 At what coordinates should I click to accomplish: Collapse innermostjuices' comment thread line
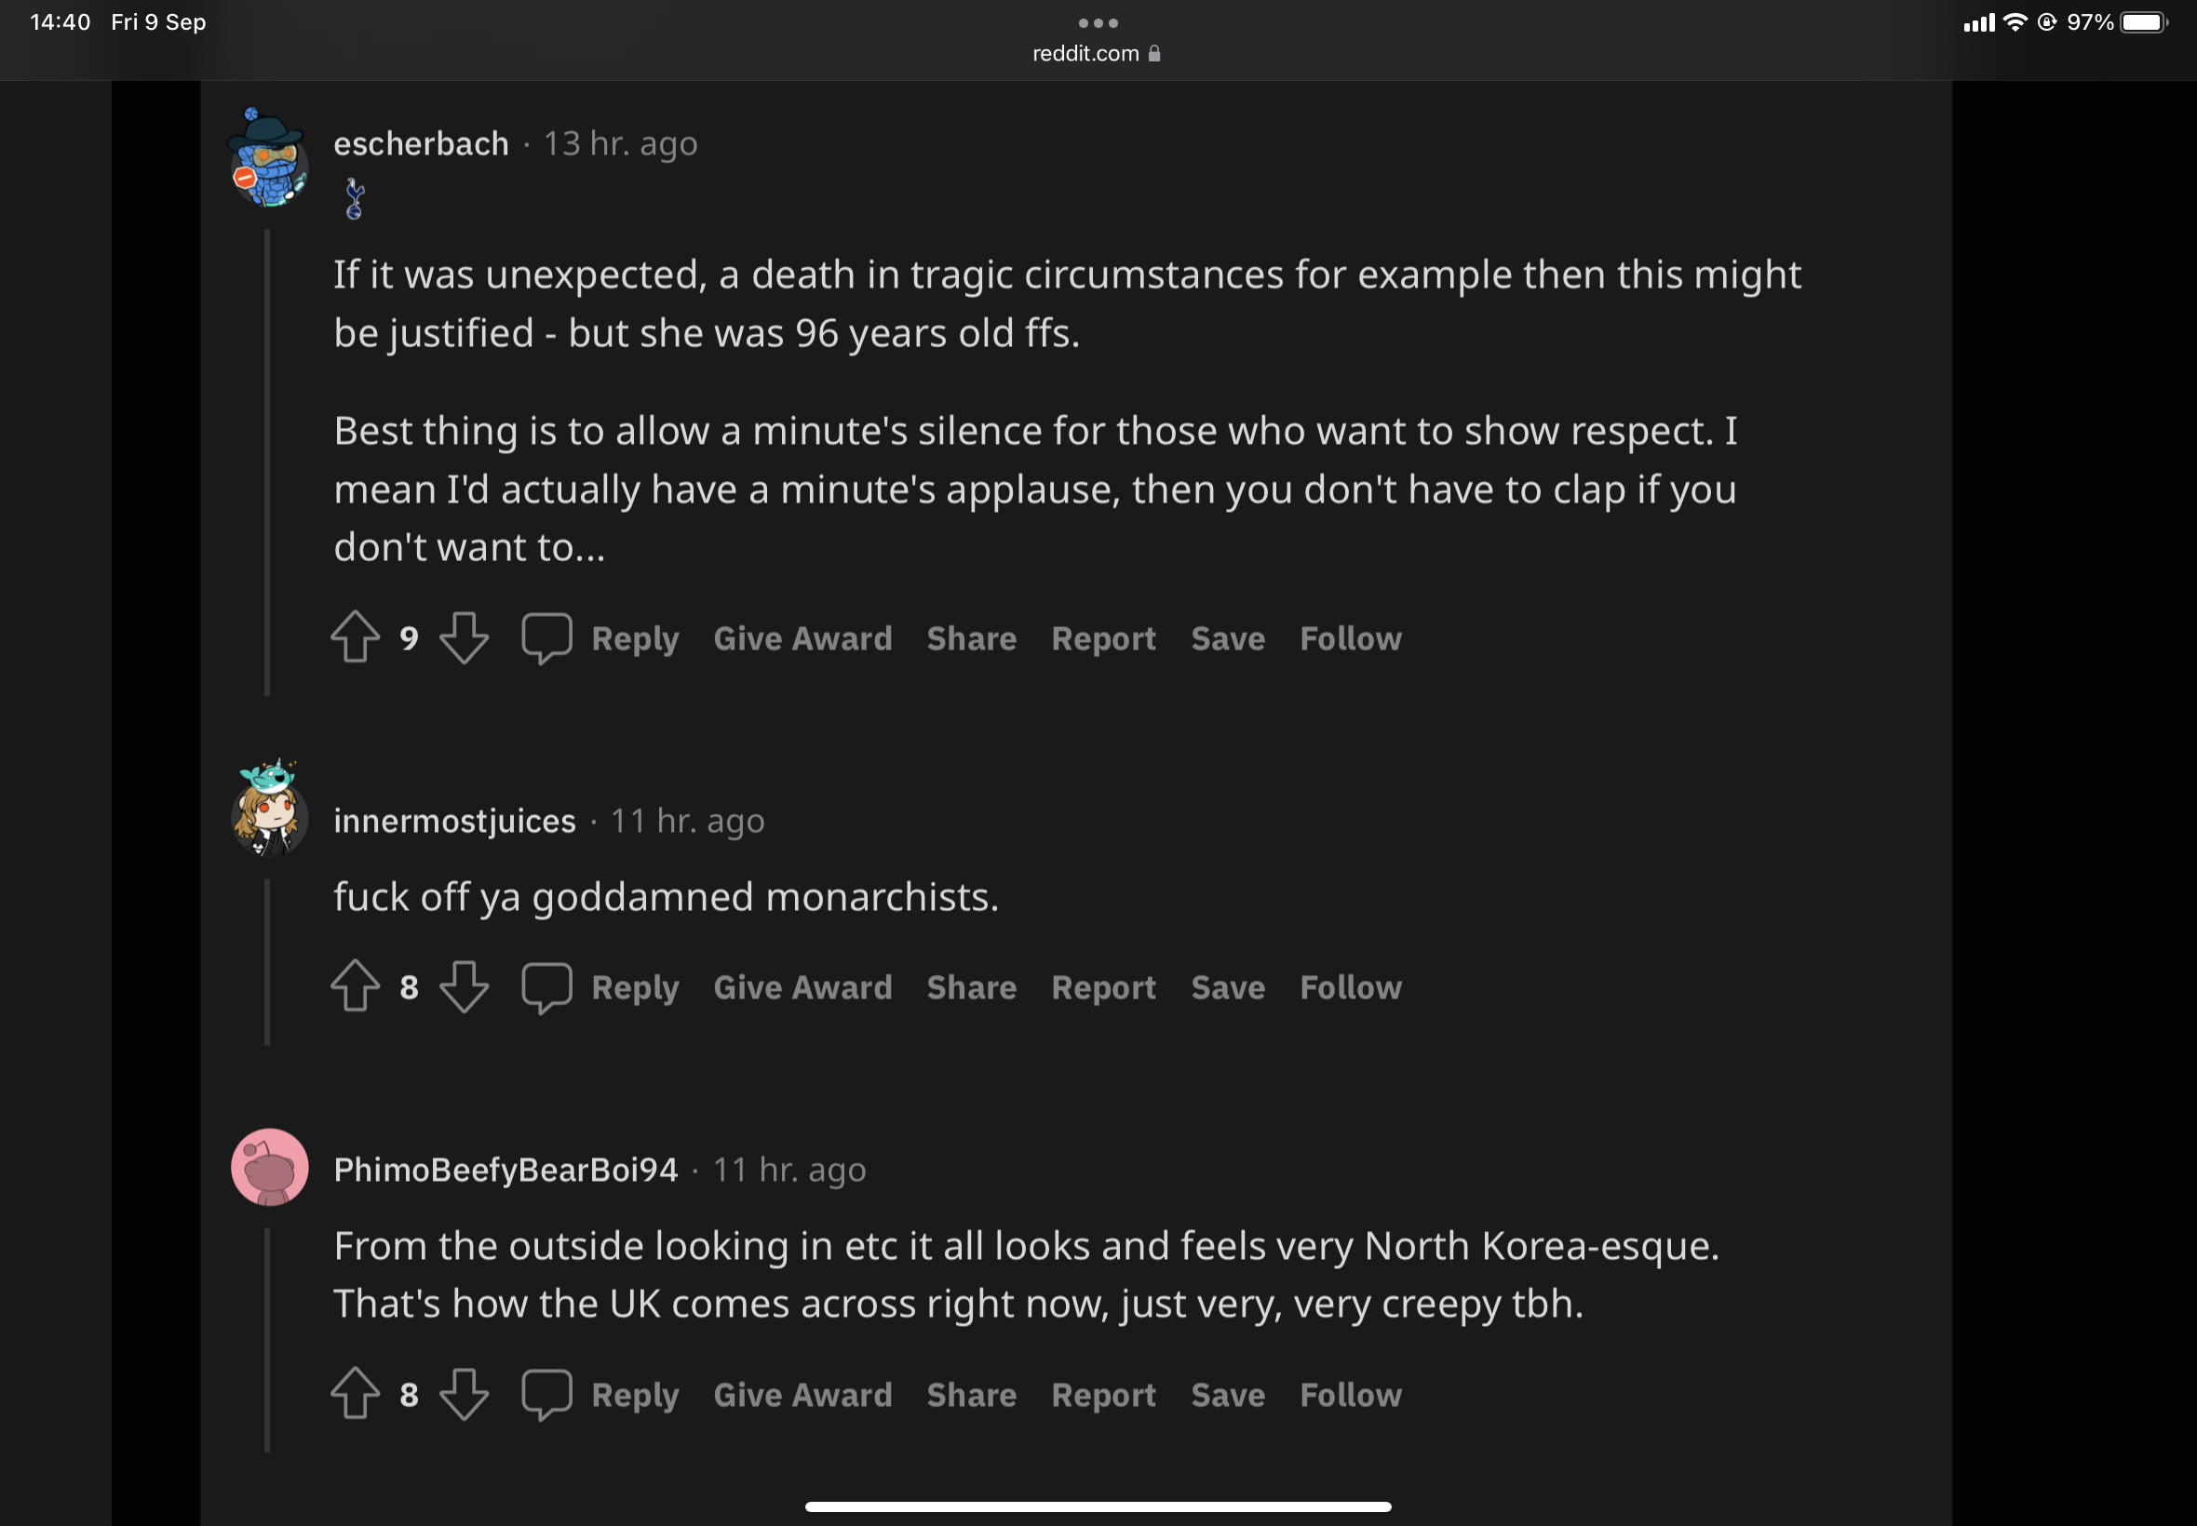(267, 962)
